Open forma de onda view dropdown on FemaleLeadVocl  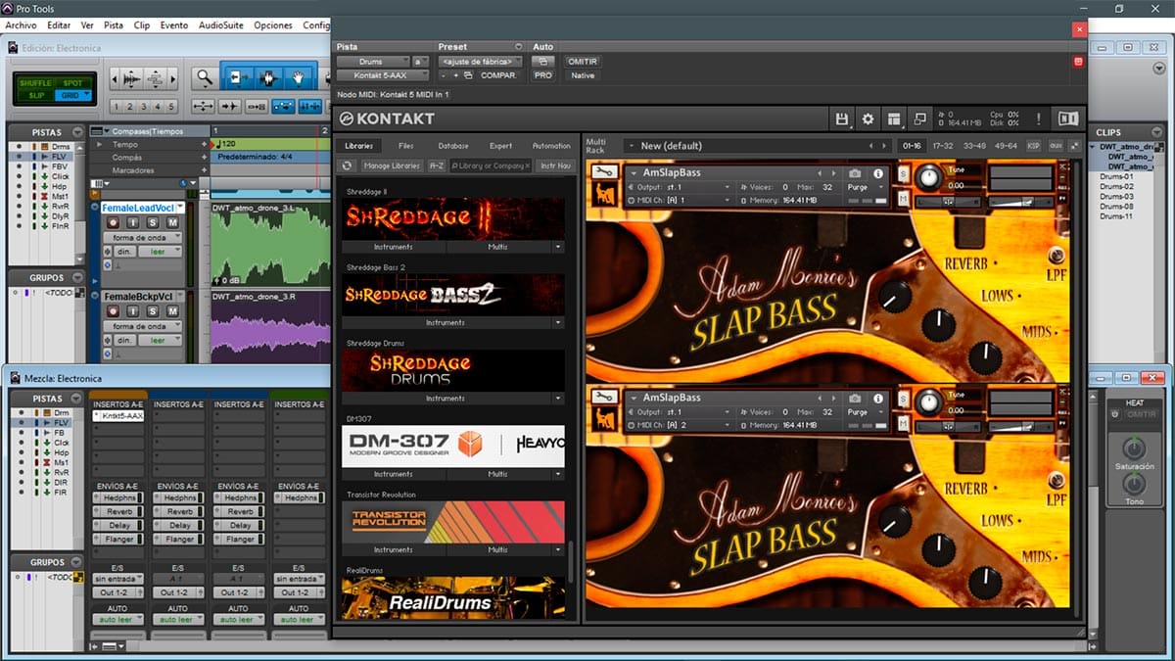coord(142,238)
